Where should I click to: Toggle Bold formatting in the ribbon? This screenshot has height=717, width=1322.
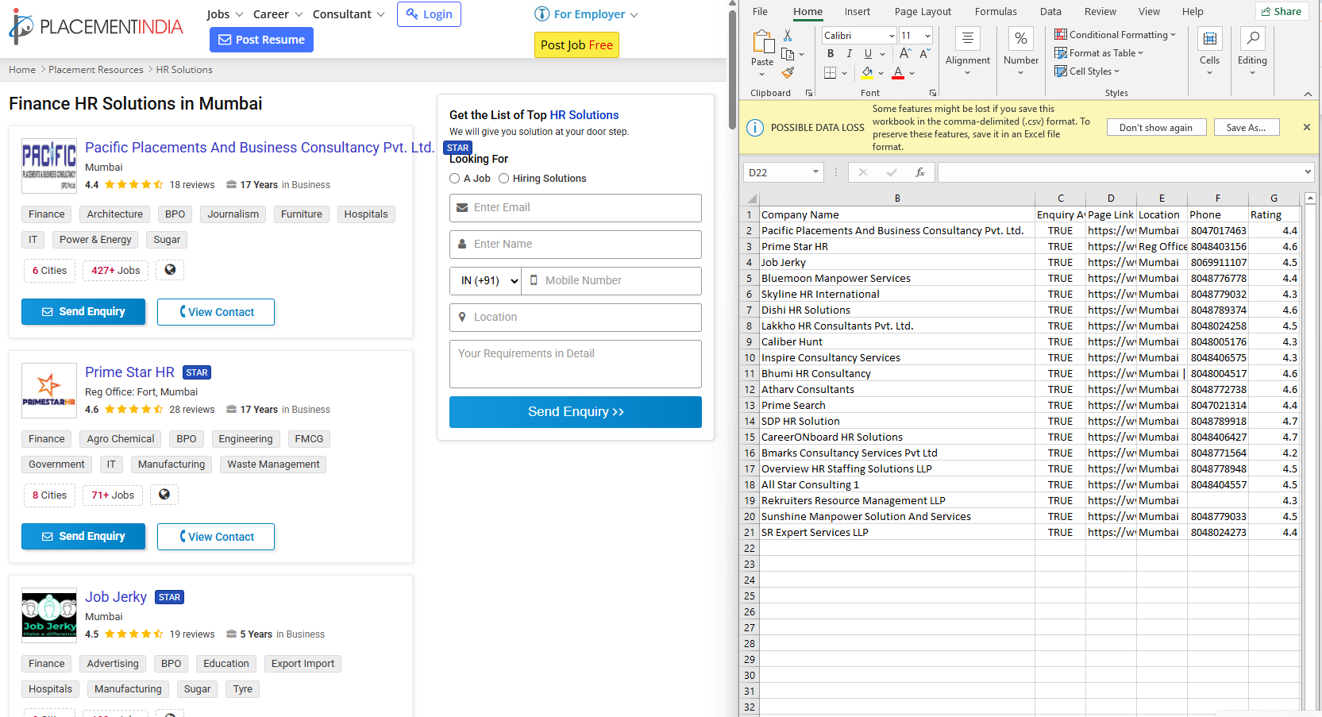pos(831,54)
